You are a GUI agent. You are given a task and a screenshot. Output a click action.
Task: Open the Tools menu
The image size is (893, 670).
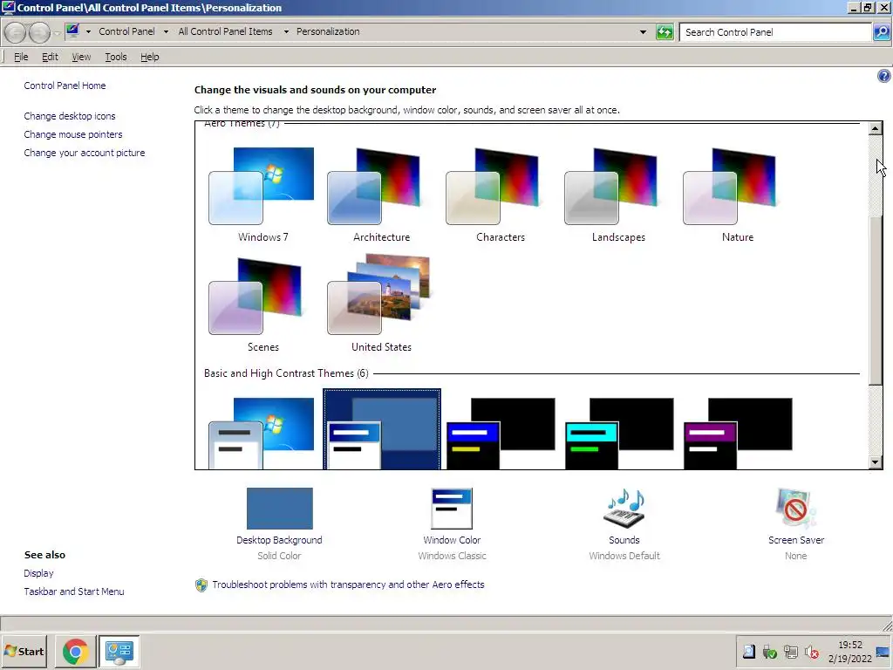point(116,57)
